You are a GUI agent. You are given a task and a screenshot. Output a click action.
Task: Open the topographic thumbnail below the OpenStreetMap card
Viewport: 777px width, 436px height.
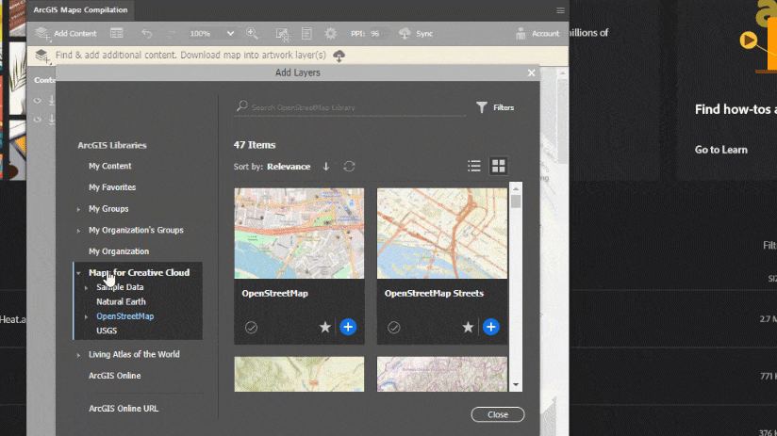tap(299, 374)
